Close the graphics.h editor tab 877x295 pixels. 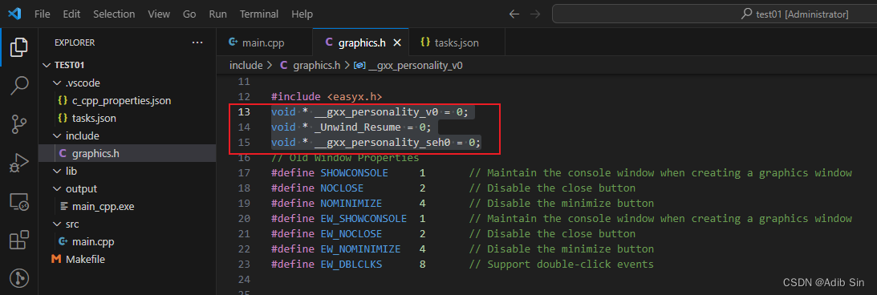pos(397,42)
